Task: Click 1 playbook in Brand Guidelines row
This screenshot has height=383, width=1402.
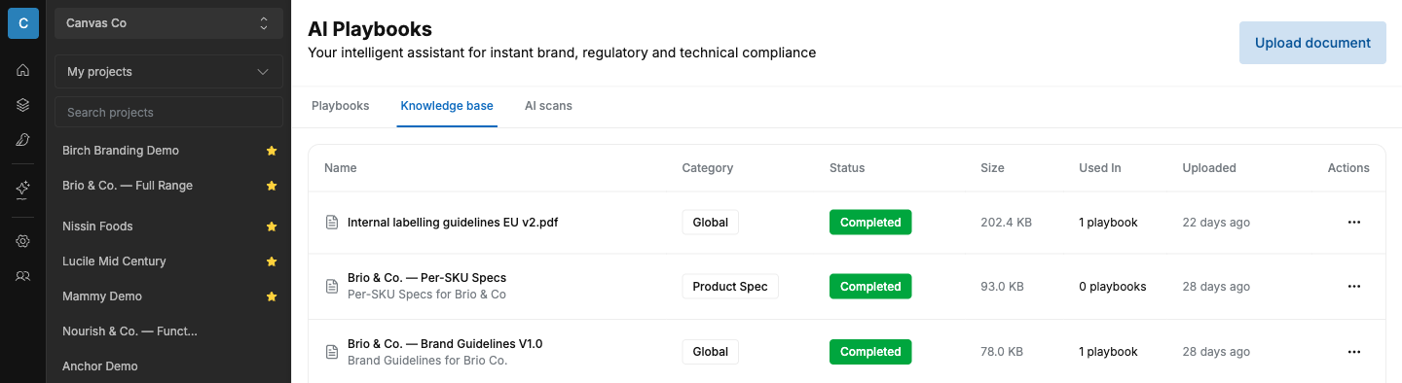Action: (x=1108, y=352)
